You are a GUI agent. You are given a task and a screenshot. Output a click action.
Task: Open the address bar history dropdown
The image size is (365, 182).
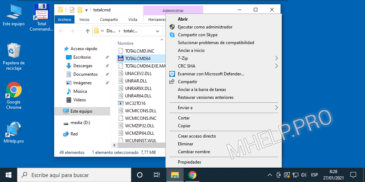pyautogui.click(x=158, y=31)
